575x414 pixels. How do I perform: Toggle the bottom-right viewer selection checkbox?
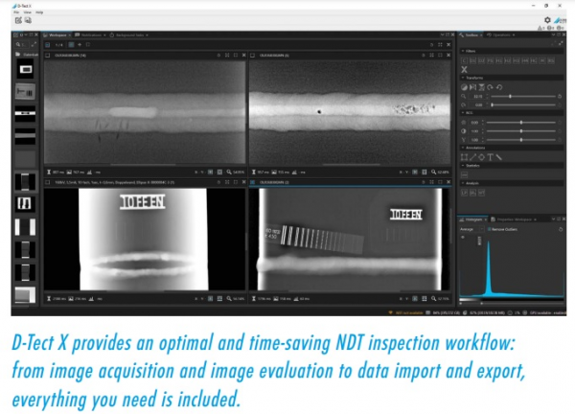(x=252, y=182)
